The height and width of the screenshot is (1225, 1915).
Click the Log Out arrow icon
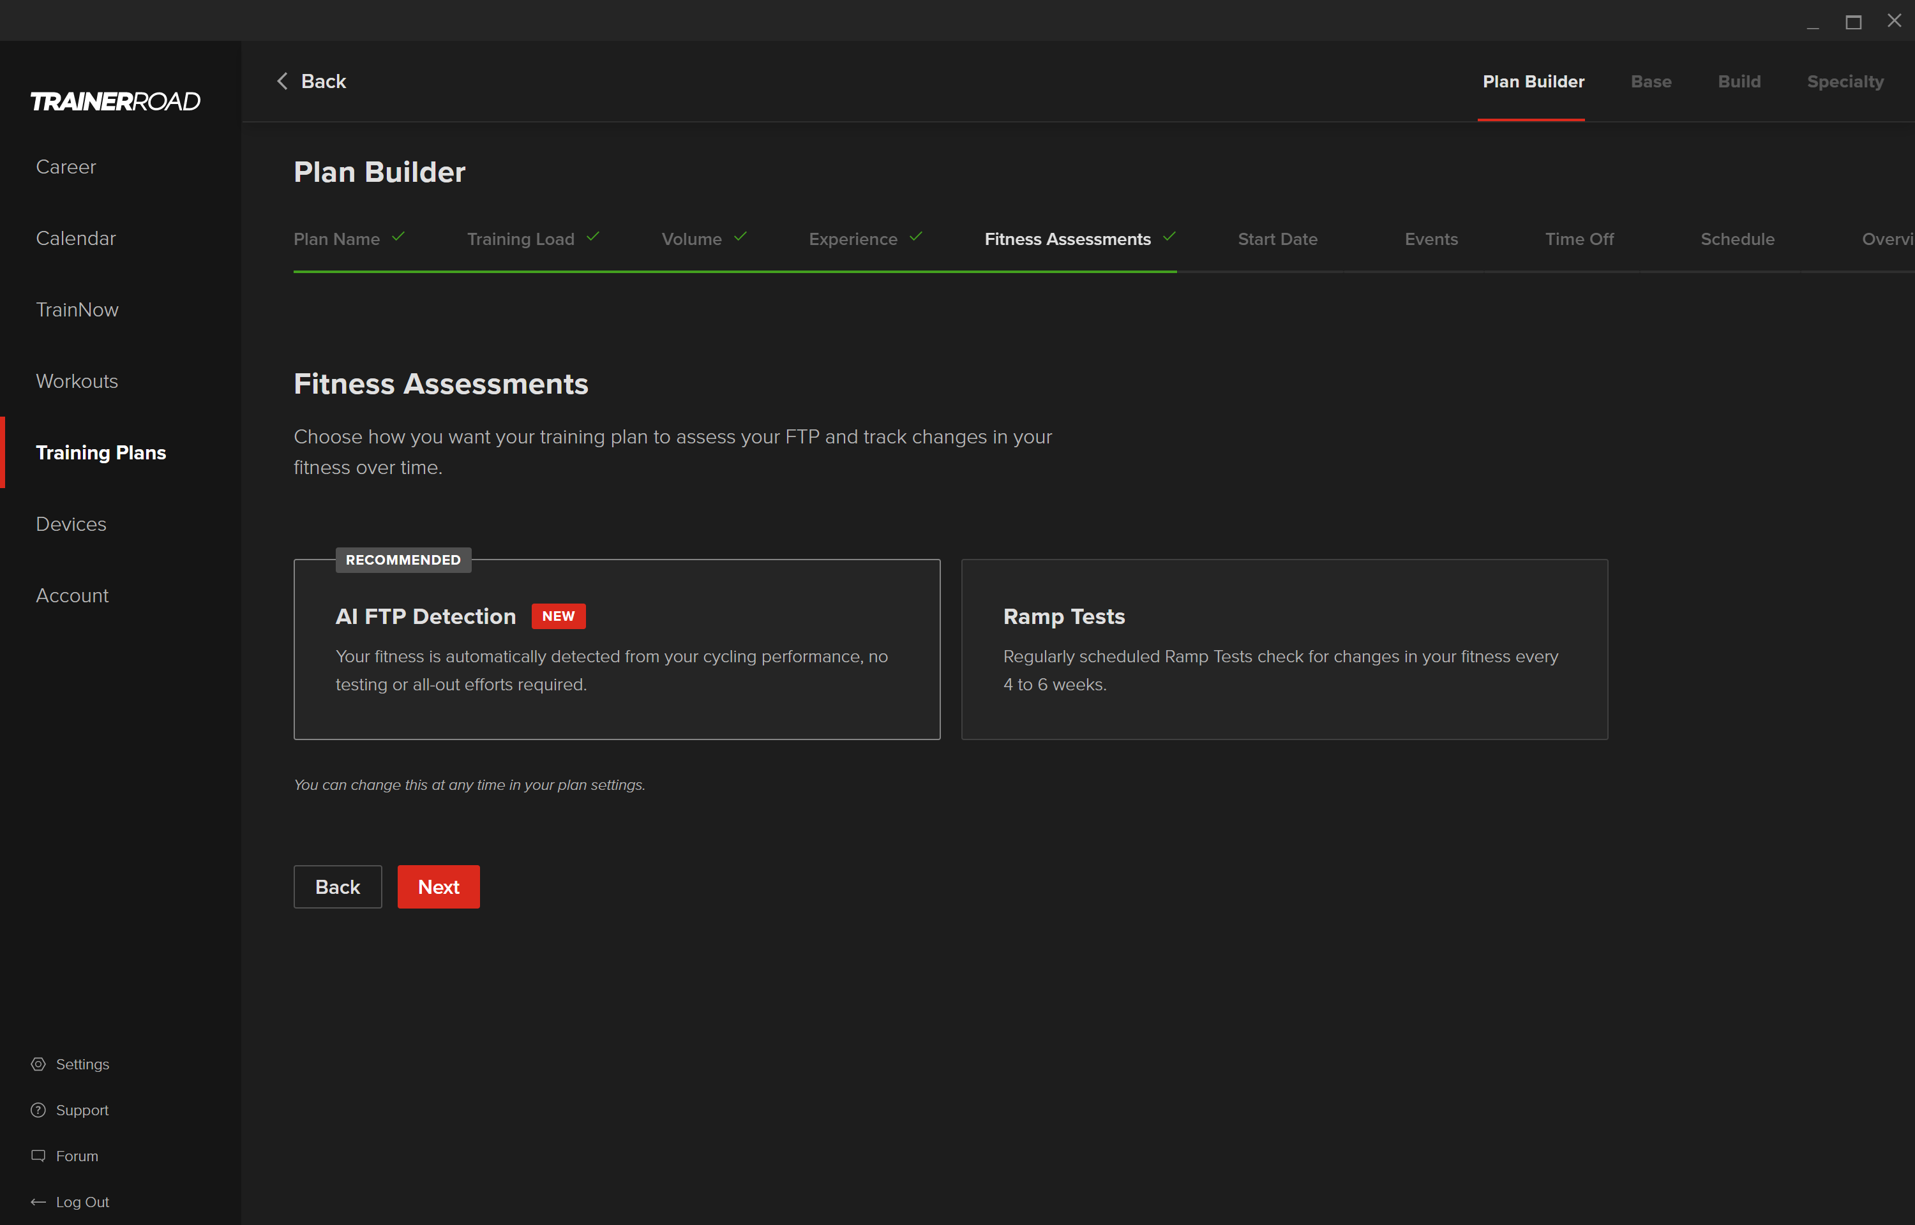38,1201
